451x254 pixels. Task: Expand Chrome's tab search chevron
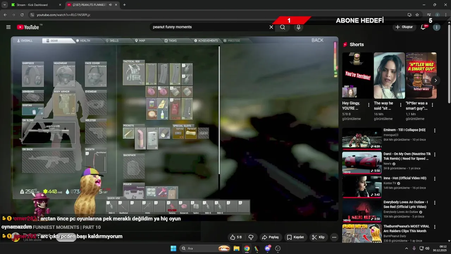[5, 5]
